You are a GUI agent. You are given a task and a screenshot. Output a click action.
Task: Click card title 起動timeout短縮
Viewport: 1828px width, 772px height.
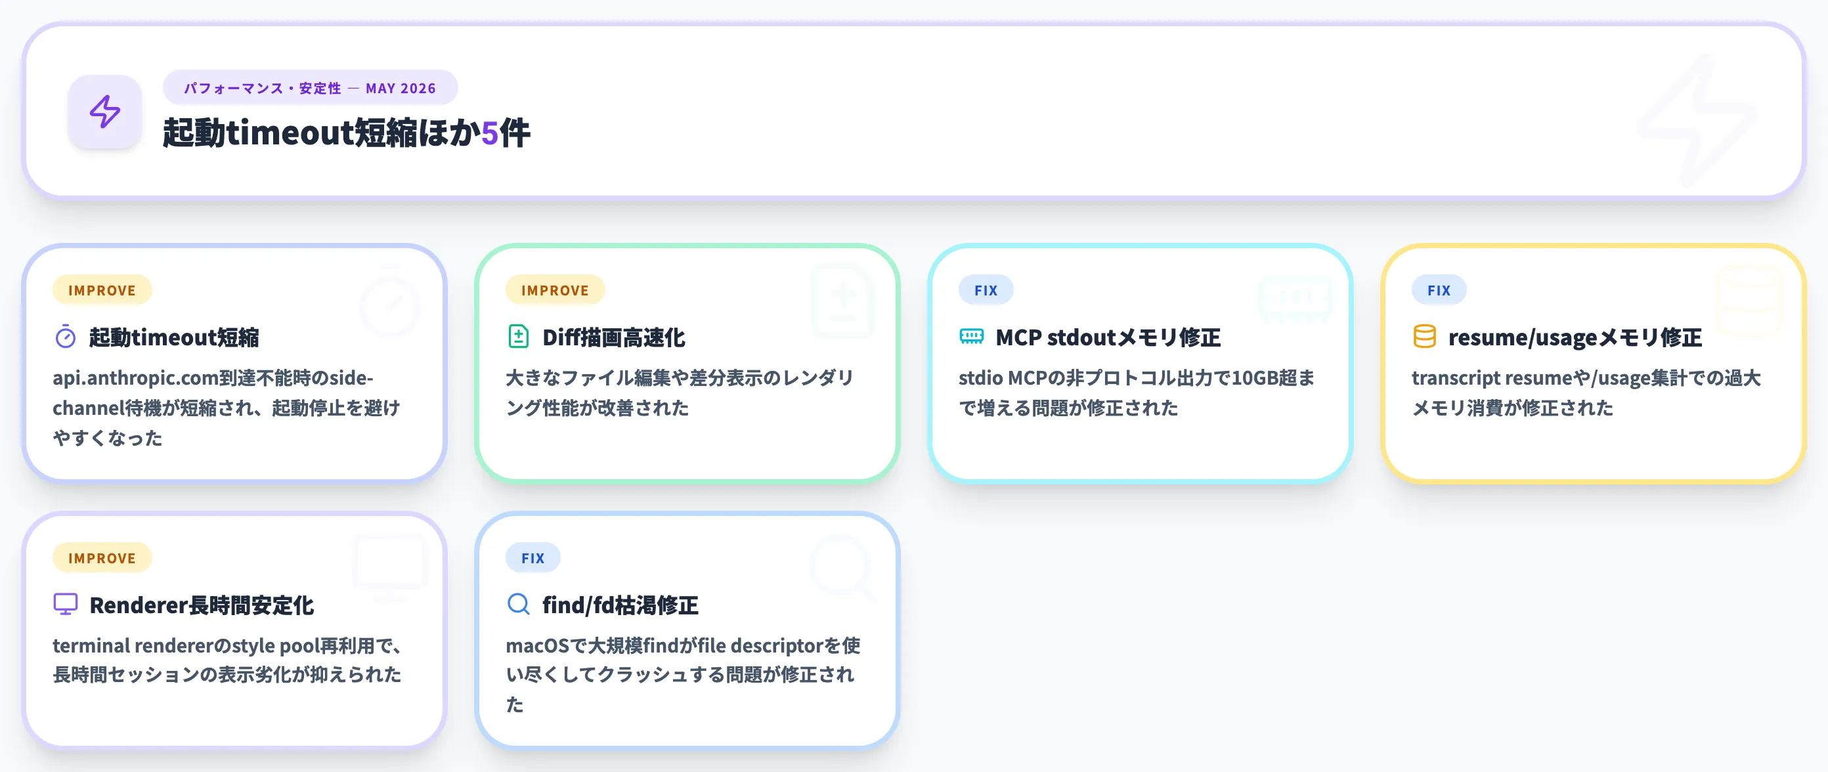(x=174, y=337)
